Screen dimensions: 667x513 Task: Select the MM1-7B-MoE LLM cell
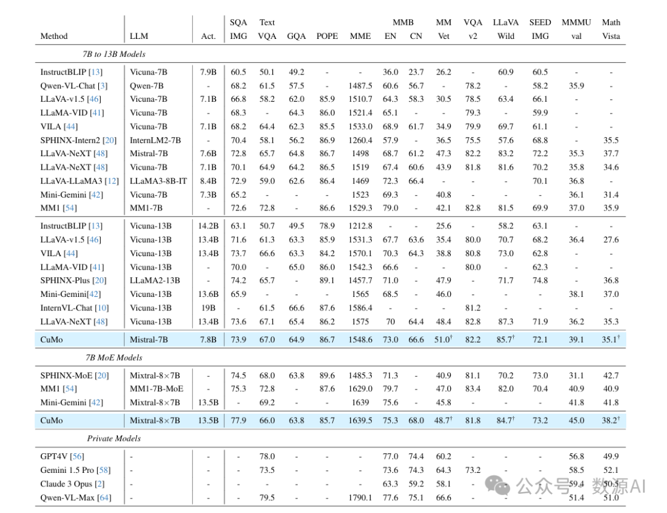coord(156,389)
